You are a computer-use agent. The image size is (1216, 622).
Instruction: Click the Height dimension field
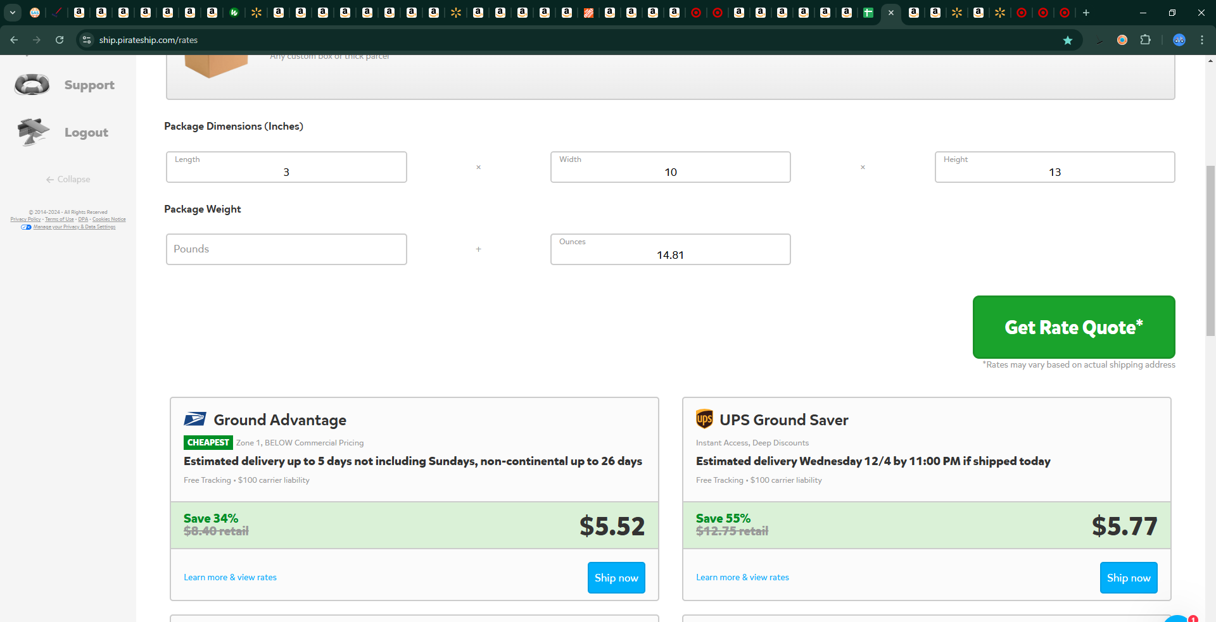1054,167
